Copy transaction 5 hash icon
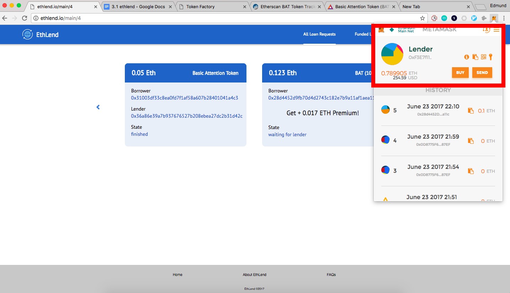This screenshot has height=293, width=510. pyautogui.click(x=471, y=111)
